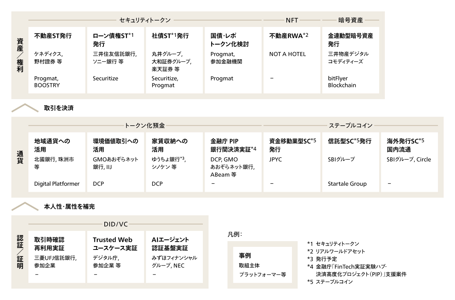Select みずほフィナンシャルグループ, NEC text
The width and height of the screenshot is (455, 300).
tap(174, 262)
